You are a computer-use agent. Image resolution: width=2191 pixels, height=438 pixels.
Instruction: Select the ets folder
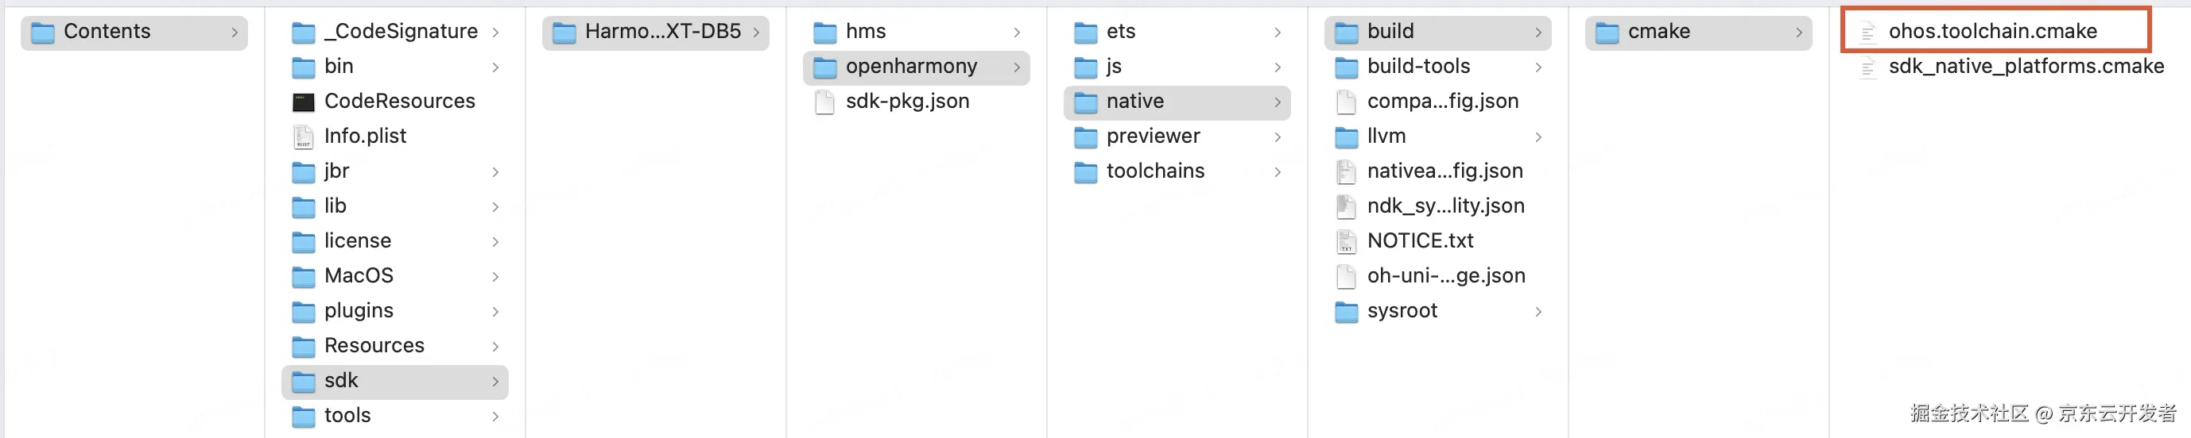click(x=1120, y=32)
